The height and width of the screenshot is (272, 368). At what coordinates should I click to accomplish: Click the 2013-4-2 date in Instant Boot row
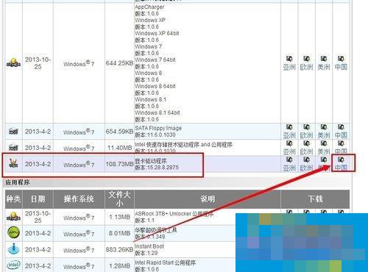38,249
